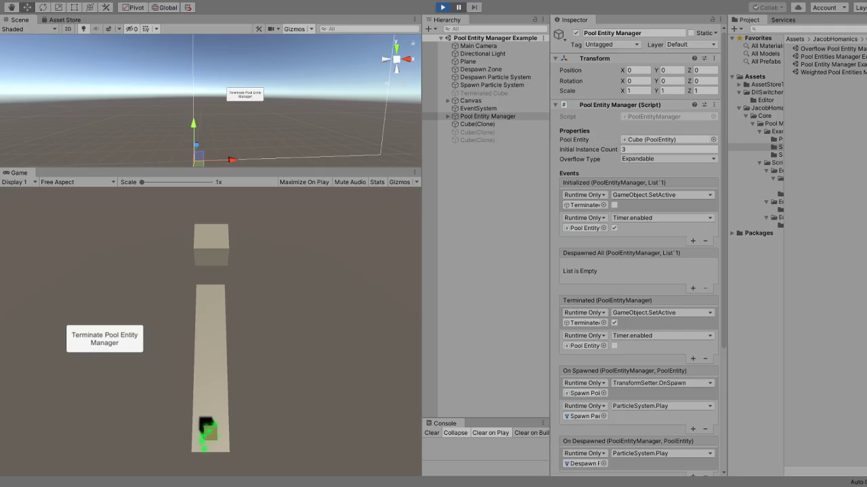Toggle Mute Audio in Game view

coord(350,182)
